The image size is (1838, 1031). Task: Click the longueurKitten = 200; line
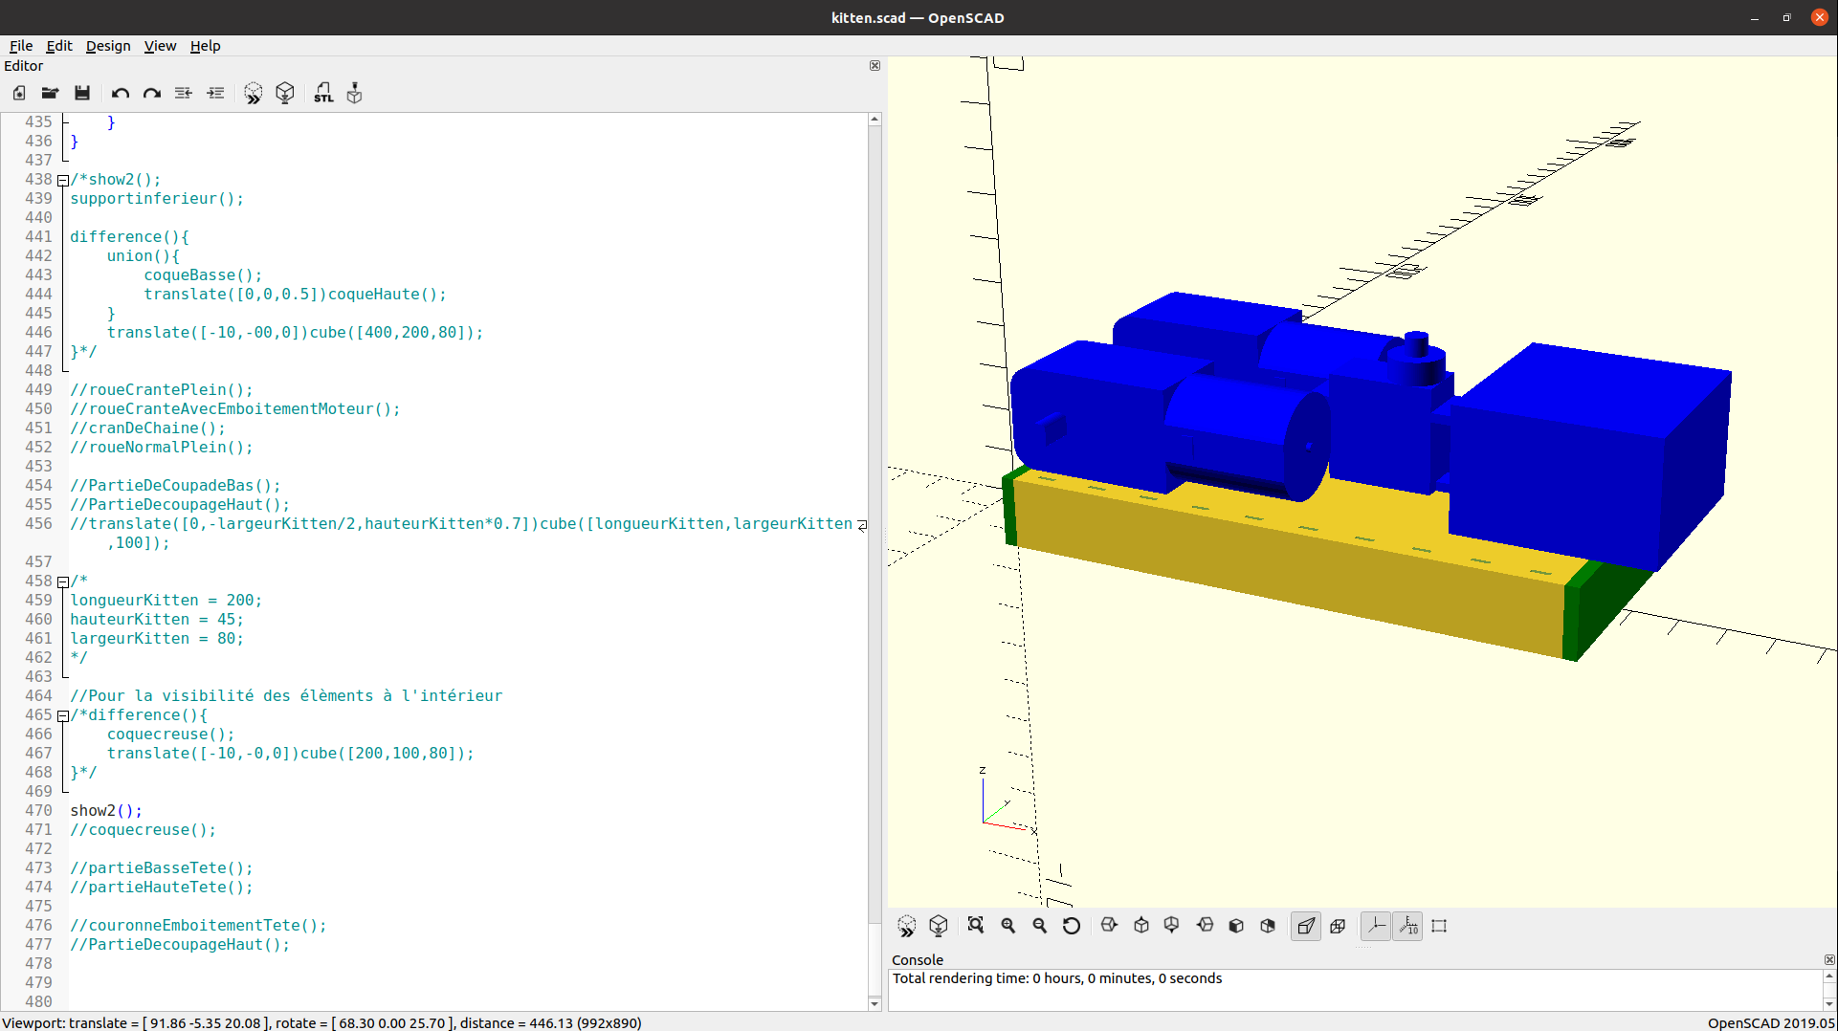tap(166, 601)
